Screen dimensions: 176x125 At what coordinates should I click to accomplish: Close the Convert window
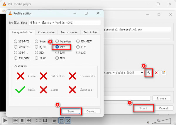171,14
